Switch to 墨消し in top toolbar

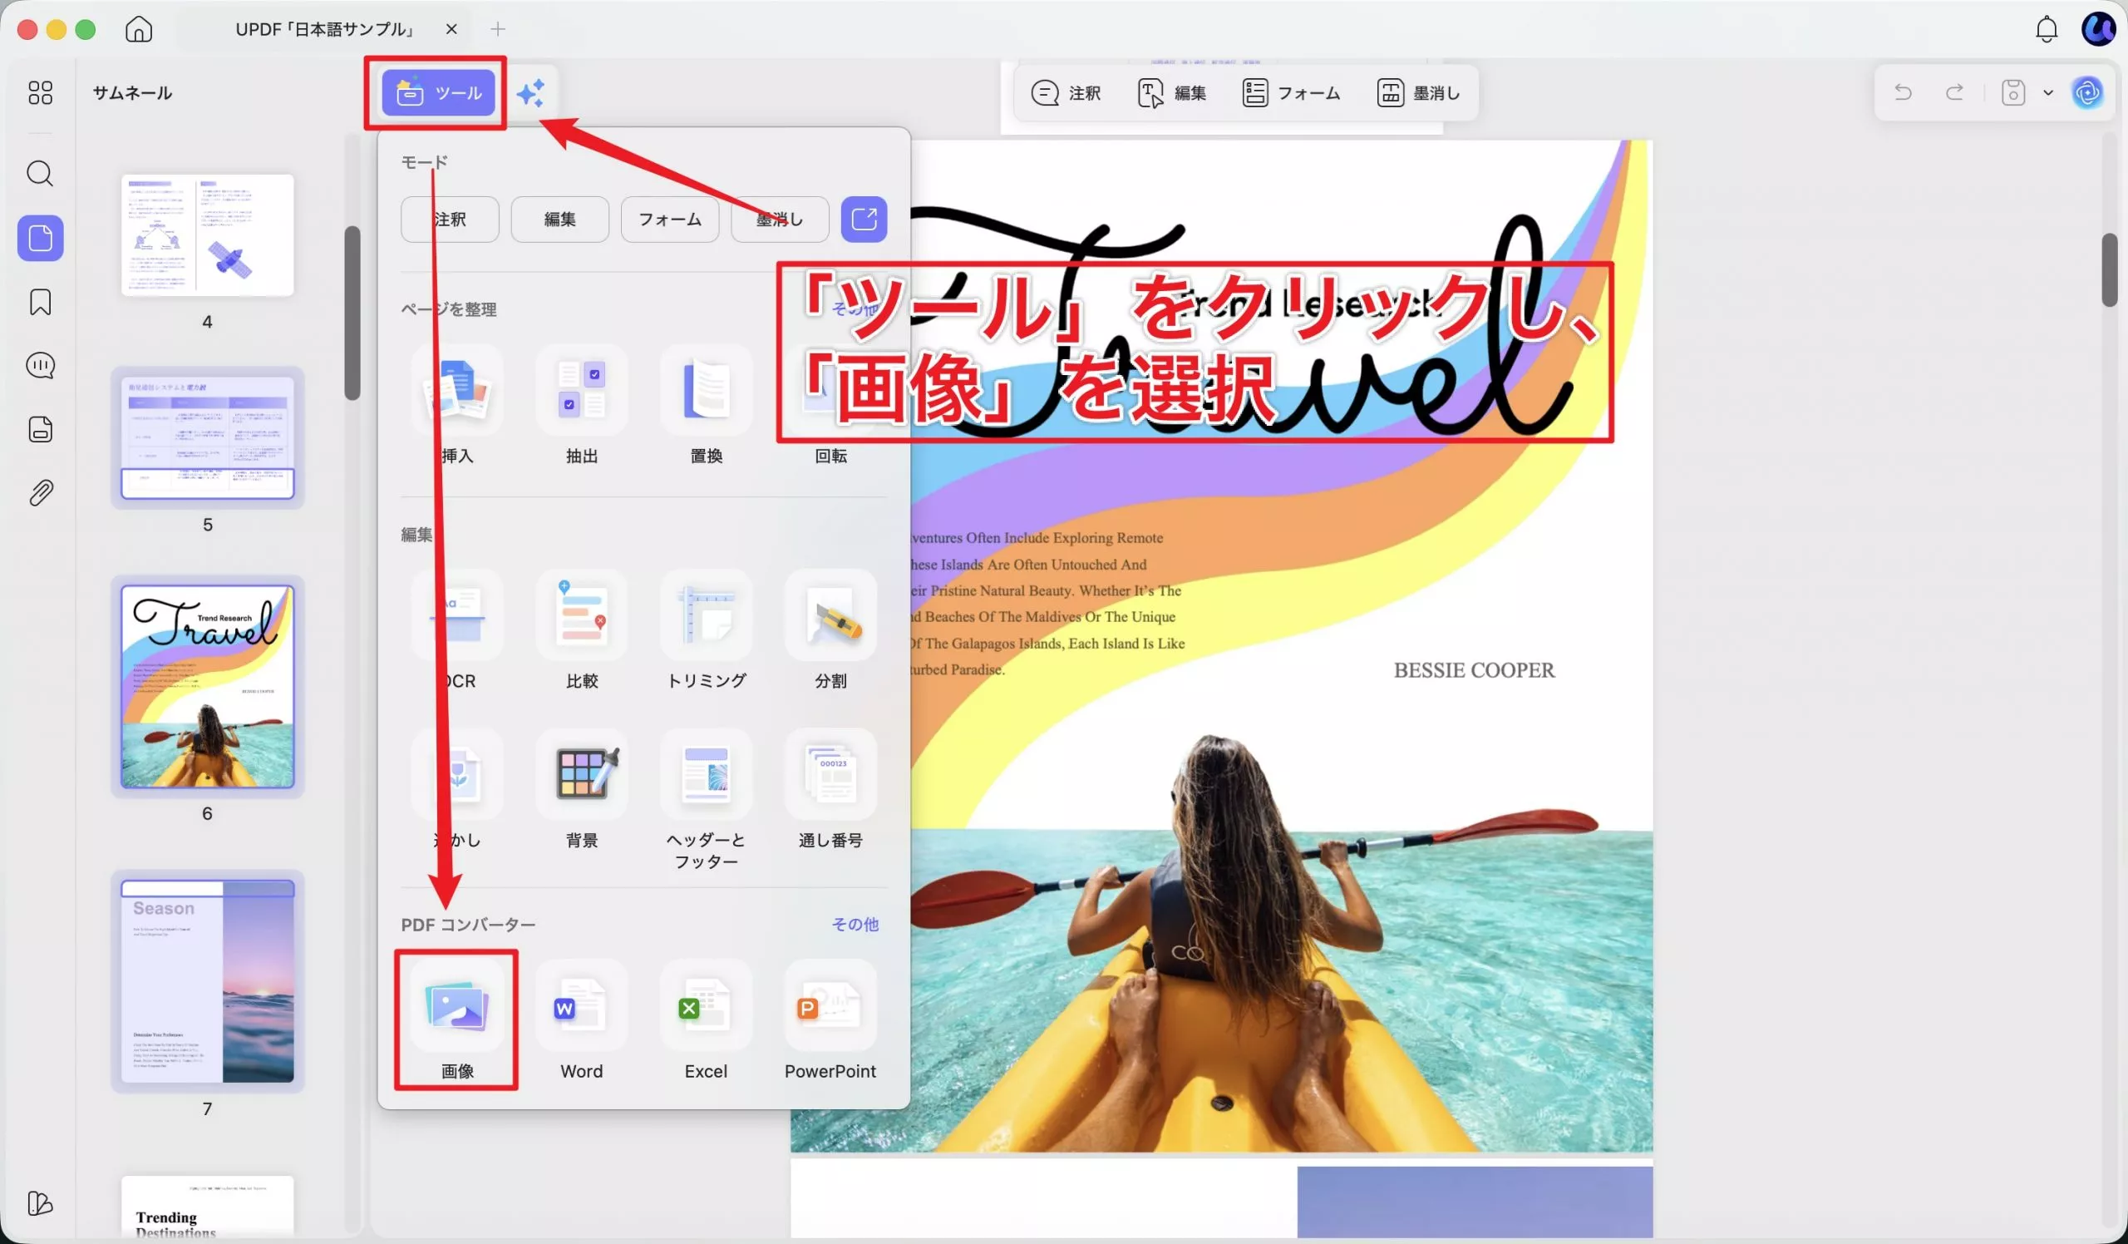pyautogui.click(x=1419, y=93)
